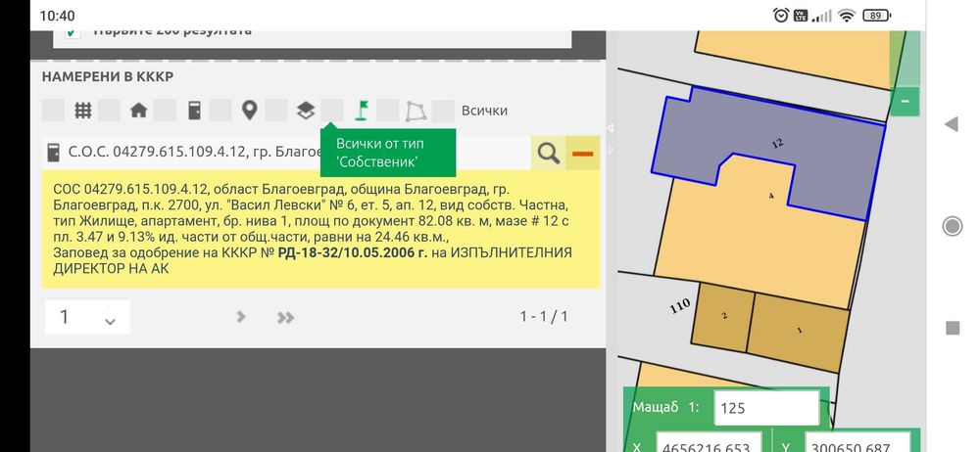Image resolution: width=980 pixels, height=452 pixels.
Task: Click the small map building labeled 2
Action: [724, 316]
